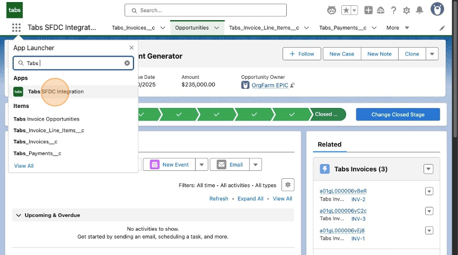Open Global Actions plus icon

pos(368,11)
